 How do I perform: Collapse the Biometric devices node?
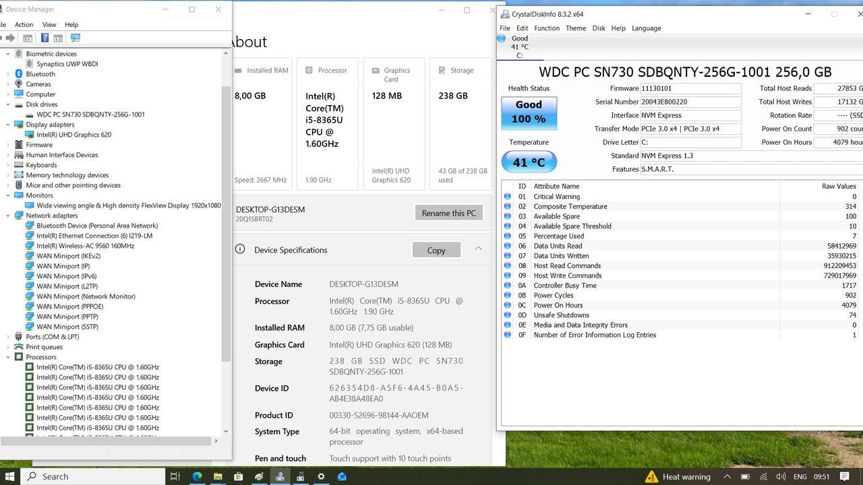pos(8,54)
